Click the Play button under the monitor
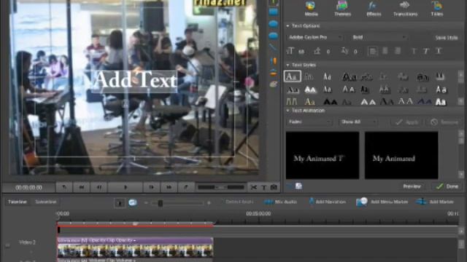 125,187
